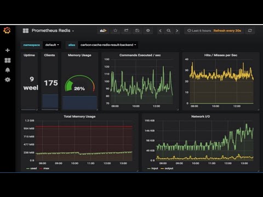The image size is (263, 197).
Task: Open the namespace default dropdown
Action: 52,45
